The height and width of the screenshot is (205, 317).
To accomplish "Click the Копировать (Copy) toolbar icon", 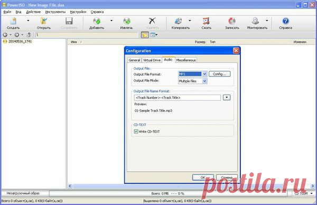I will [181, 23].
